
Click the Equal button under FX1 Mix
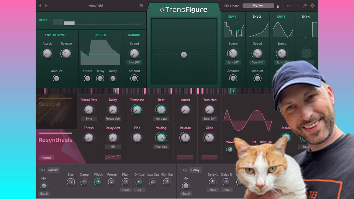[44, 194]
